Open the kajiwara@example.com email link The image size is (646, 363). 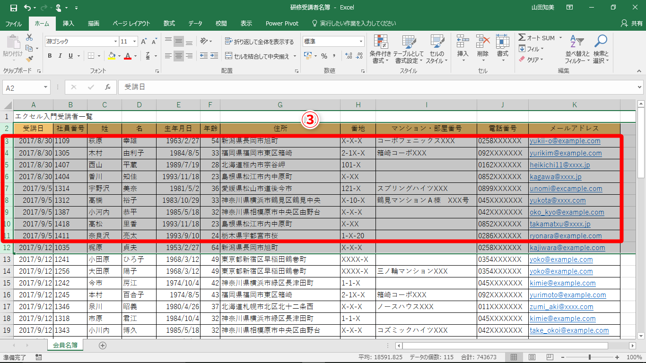point(567,248)
